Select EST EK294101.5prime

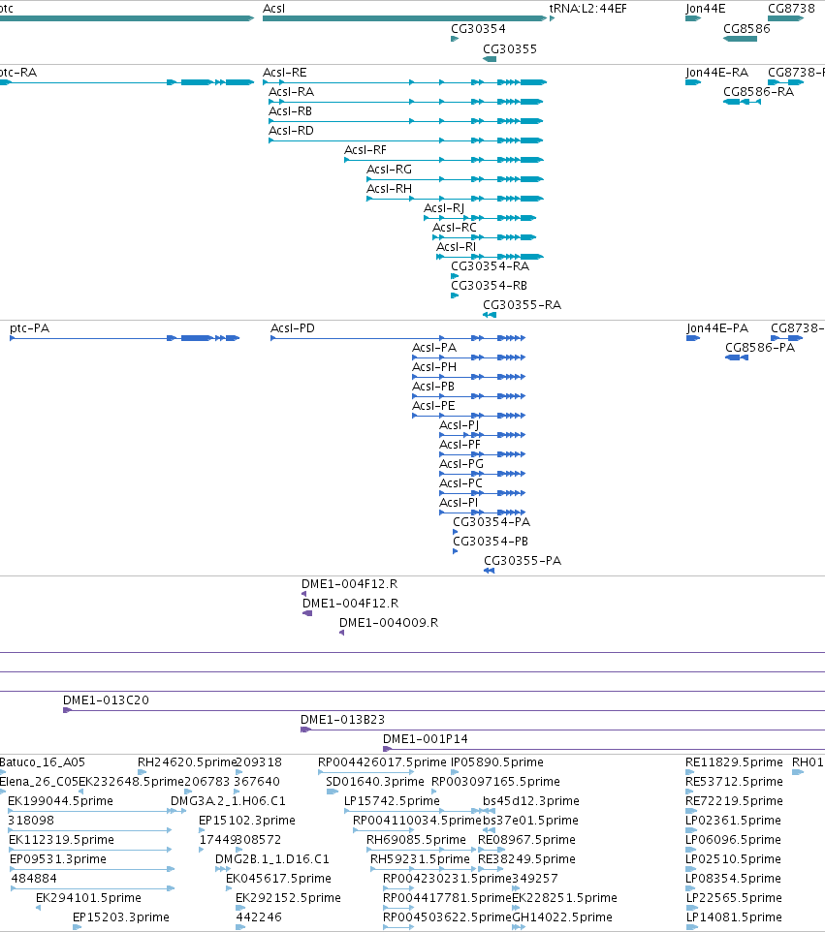point(88,897)
